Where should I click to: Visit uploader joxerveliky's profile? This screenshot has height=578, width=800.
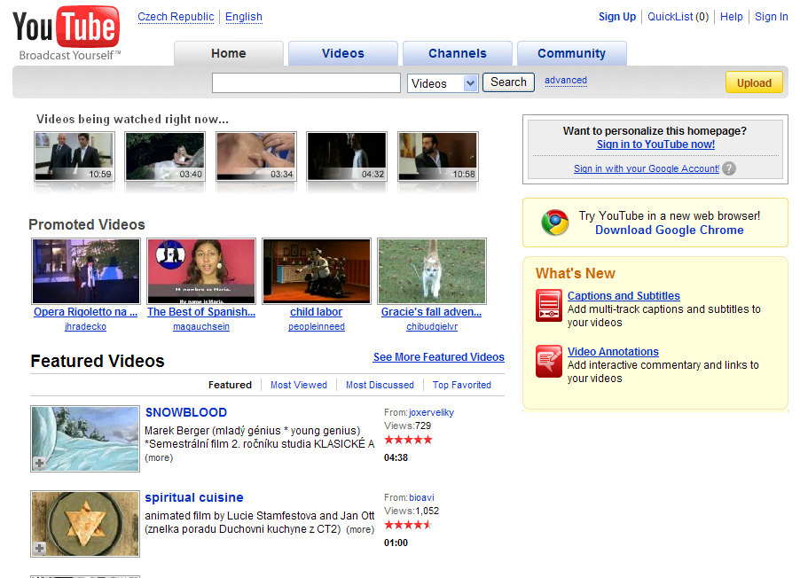(431, 412)
